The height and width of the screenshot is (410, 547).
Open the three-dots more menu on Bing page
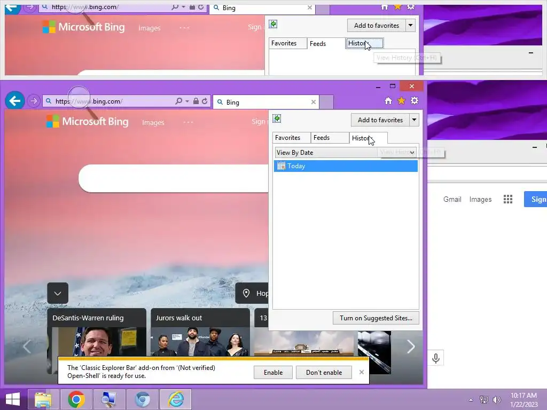point(188,122)
